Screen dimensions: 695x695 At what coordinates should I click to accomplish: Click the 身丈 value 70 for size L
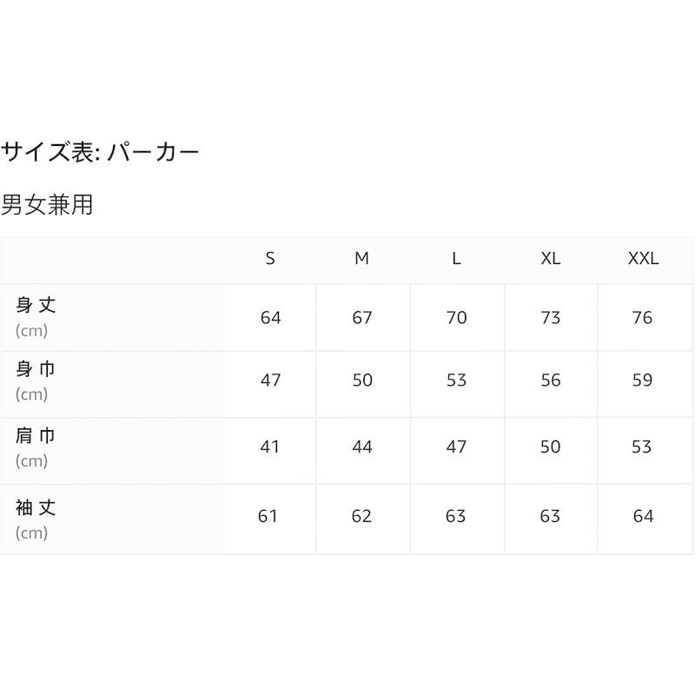[456, 317]
